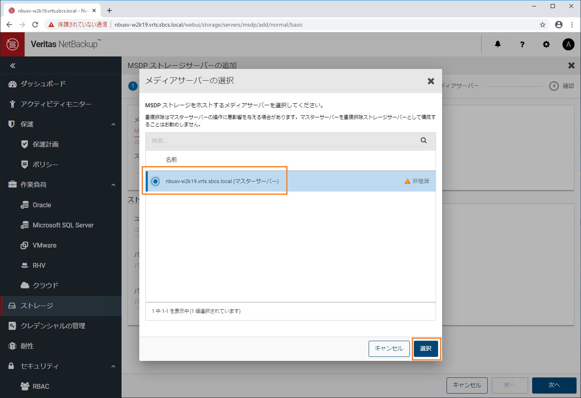
Task: Click wizard step 1 circle
Action: tap(133, 86)
